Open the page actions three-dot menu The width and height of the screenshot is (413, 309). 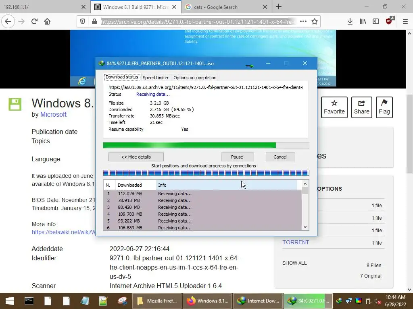click(303, 22)
